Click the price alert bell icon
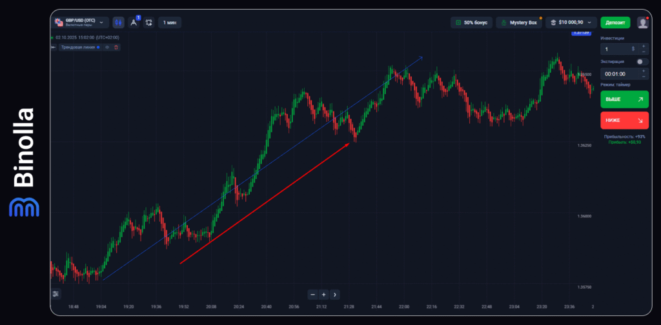 point(149,23)
